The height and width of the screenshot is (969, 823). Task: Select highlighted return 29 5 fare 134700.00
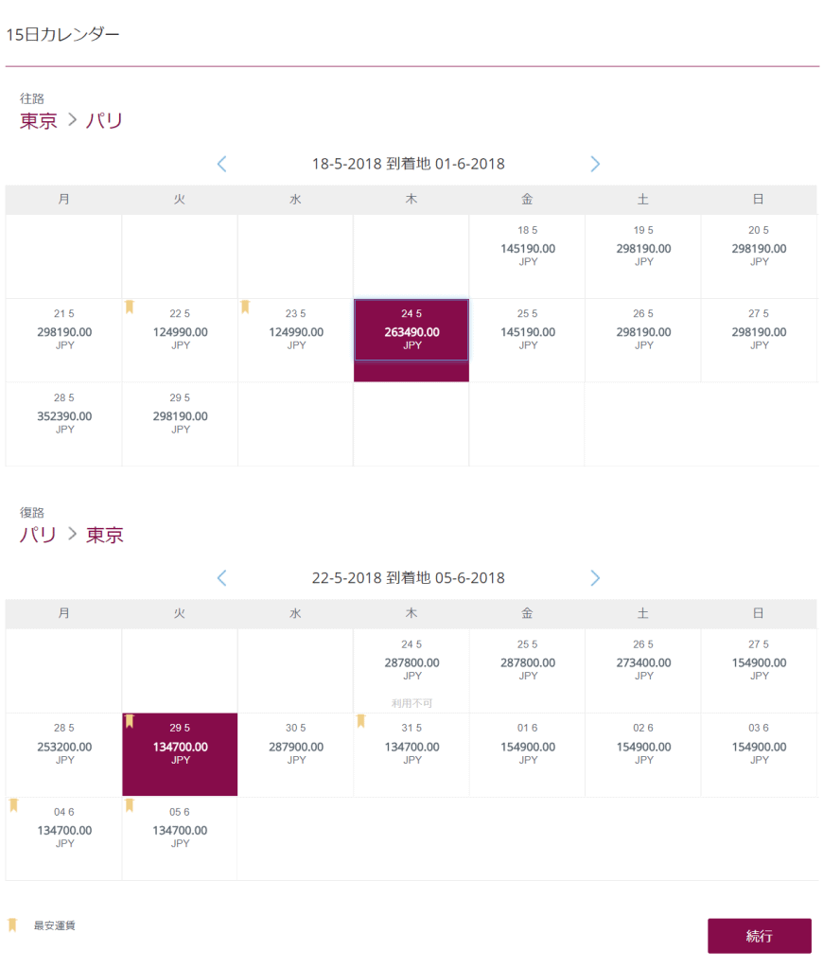coord(180,754)
